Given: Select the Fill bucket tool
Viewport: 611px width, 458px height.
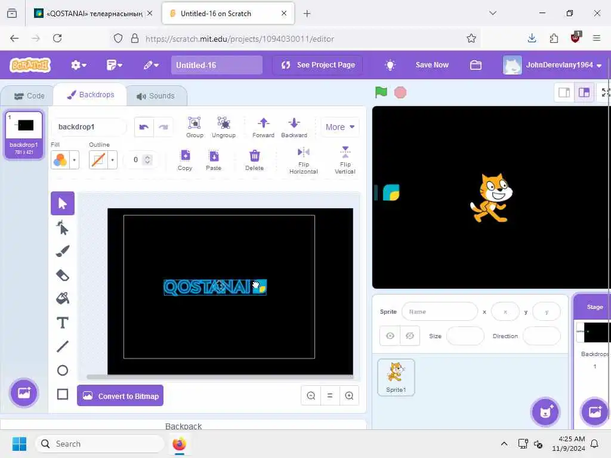Looking at the screenshot, I should [62, 299].
